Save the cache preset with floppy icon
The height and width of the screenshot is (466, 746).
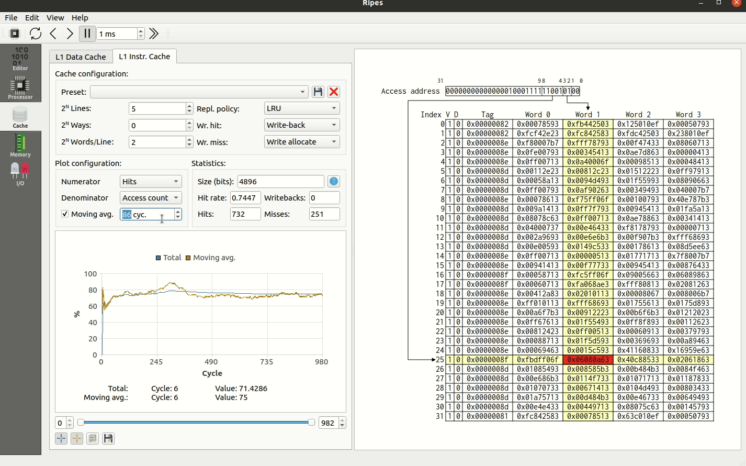318,92
